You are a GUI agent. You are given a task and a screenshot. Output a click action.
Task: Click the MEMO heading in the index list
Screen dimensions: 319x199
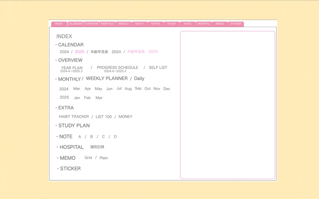point(68,158)
